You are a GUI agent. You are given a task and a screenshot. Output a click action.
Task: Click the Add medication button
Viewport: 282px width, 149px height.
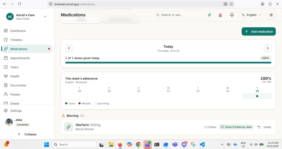pyautogui.click(x=259, y=31)
